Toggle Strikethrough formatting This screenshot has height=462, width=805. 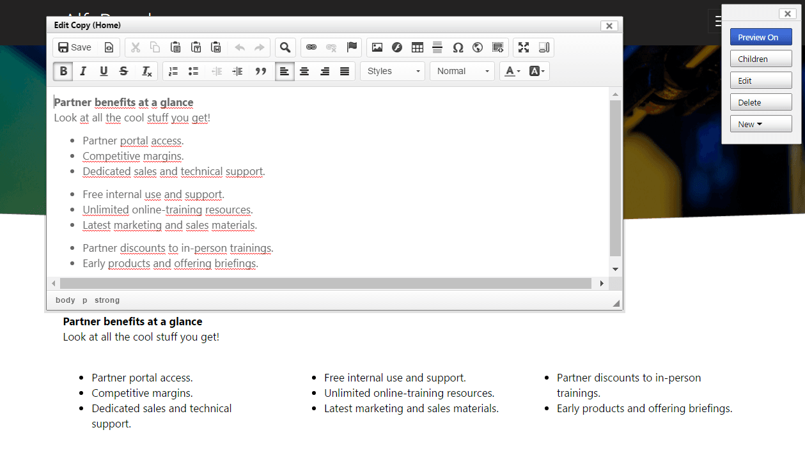click(123, 71)
